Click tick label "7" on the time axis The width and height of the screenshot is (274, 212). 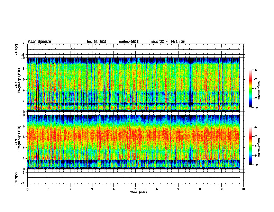[179, 189]
